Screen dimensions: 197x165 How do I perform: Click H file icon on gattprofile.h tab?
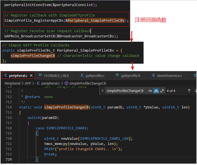pyautogui.click(x=117, y=75)
